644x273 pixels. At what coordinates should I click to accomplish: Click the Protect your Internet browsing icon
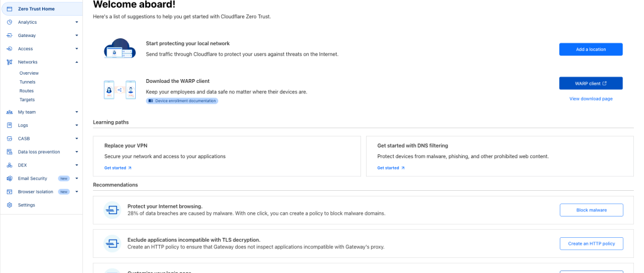(x=112, y=210)
